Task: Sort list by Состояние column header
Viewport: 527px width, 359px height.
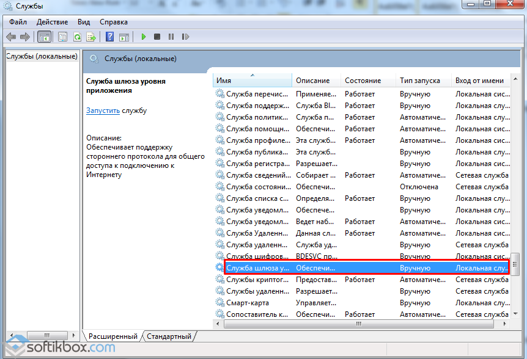Action: click(363, 81)
